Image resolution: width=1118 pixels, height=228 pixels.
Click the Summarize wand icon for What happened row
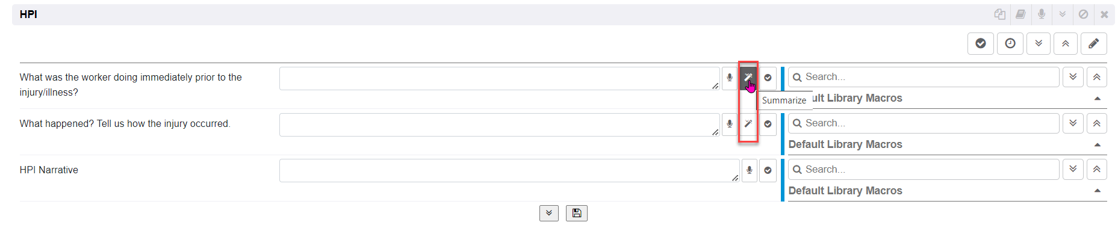click(x=748, y=123)
